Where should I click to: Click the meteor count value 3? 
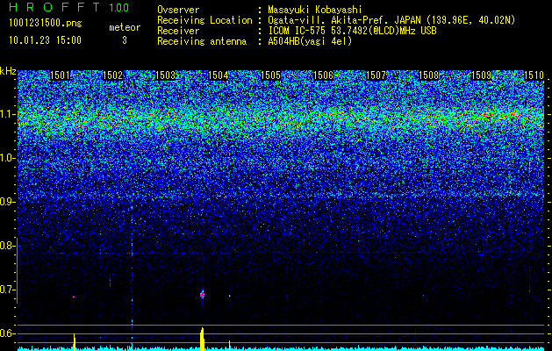click(x=125, y=40)
